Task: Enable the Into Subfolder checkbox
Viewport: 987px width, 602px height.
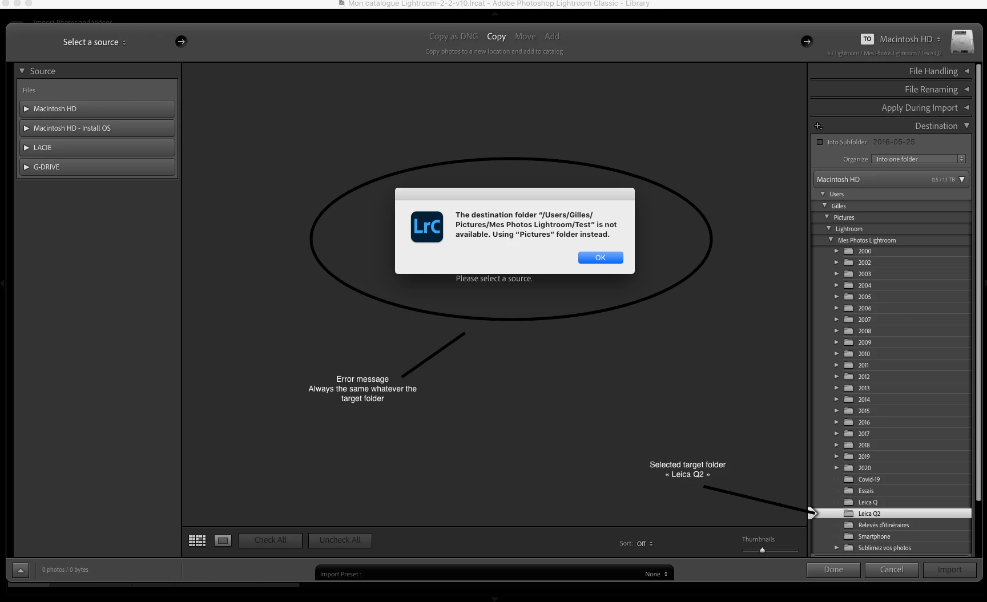Action: (x=820, y=142)
